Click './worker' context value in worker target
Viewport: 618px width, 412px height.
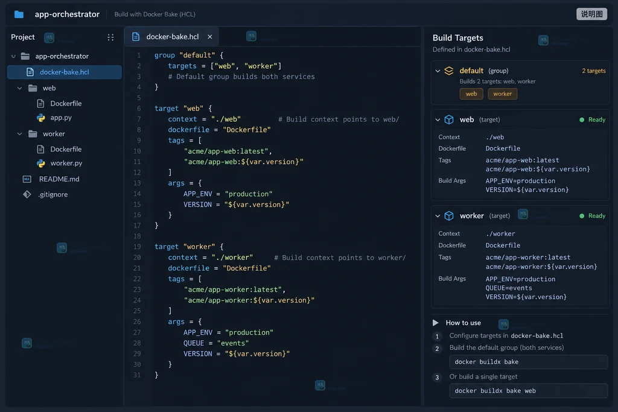(500, 233)
